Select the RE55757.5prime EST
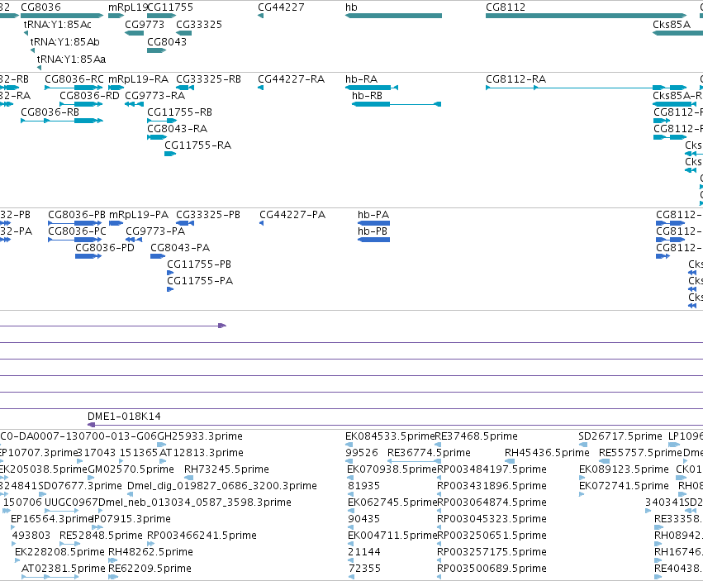The width and height of the screenshot is (703, 581). click(605, 461)
